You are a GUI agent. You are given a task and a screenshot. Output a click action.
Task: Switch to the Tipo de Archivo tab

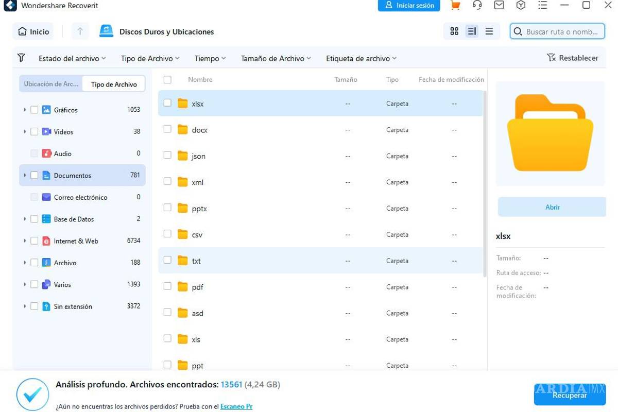point(113,83)
